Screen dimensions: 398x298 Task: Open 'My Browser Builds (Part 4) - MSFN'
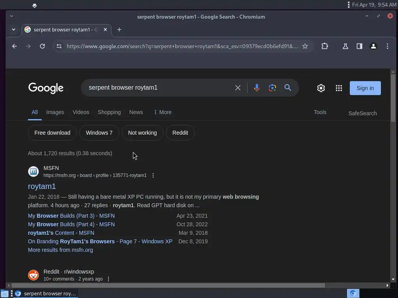[72, 224]
